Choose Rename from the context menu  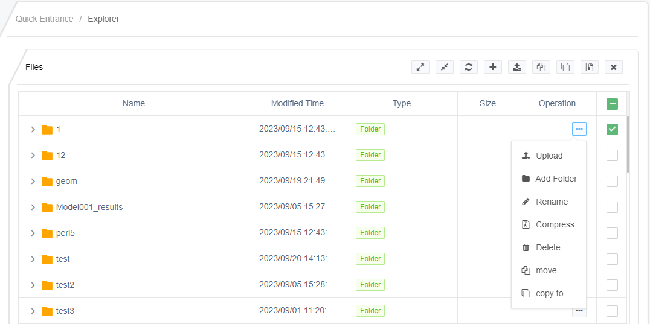click(x=549, y=202)
